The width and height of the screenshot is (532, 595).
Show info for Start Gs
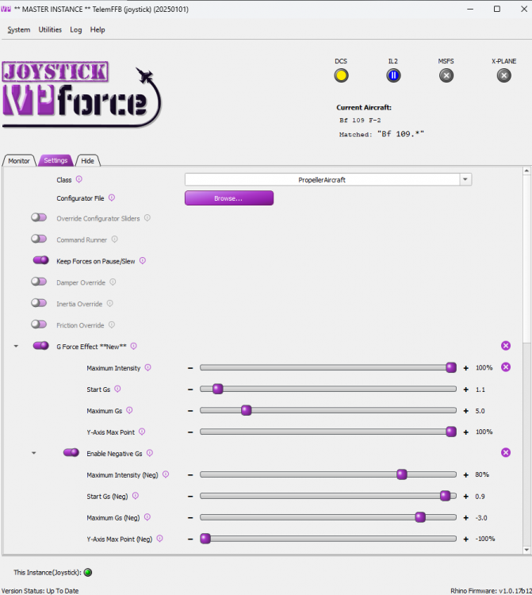pyautogui.click(x=117, y=389)
